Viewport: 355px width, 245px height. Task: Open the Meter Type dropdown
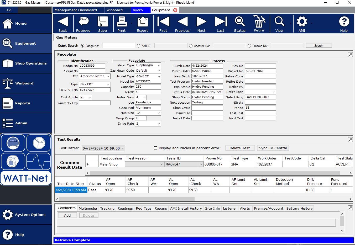pos(159,65)
